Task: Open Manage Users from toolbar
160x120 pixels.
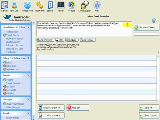Action: point(27,6)
